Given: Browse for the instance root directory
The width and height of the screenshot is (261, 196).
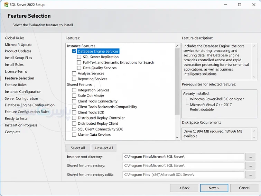Looking at the screenshot, I should [x=250, y=157].
